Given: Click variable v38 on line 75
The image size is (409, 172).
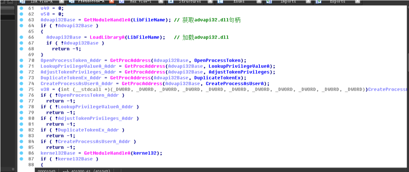Looking at the screenshot, I should [45, 89].
